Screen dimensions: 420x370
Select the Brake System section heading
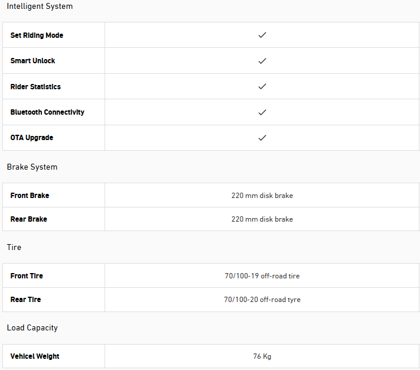click(32, 167)
